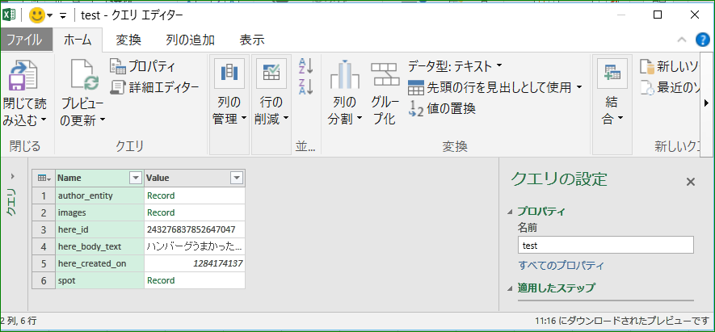Click the 最近のソース button
This screenshot has width=715, height=332.
pos(671,86)
